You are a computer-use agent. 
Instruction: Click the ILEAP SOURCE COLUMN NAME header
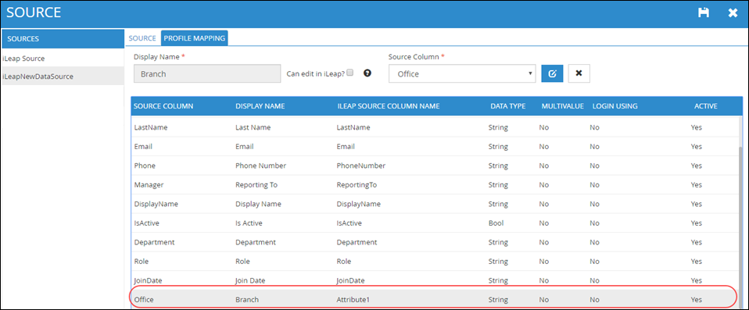click(389, 106)
